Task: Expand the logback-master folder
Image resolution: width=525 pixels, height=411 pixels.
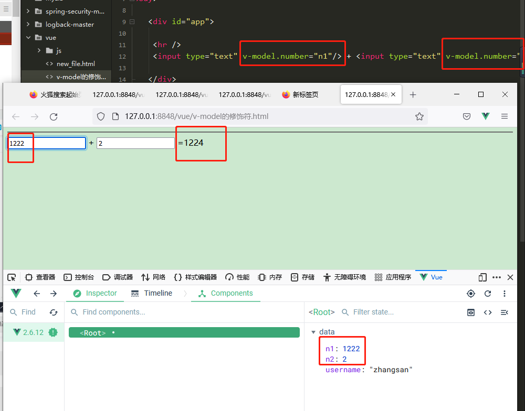Action: [x=28, y=25]
